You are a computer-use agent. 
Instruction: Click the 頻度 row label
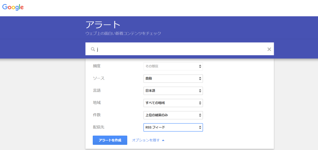coord(97,66)
